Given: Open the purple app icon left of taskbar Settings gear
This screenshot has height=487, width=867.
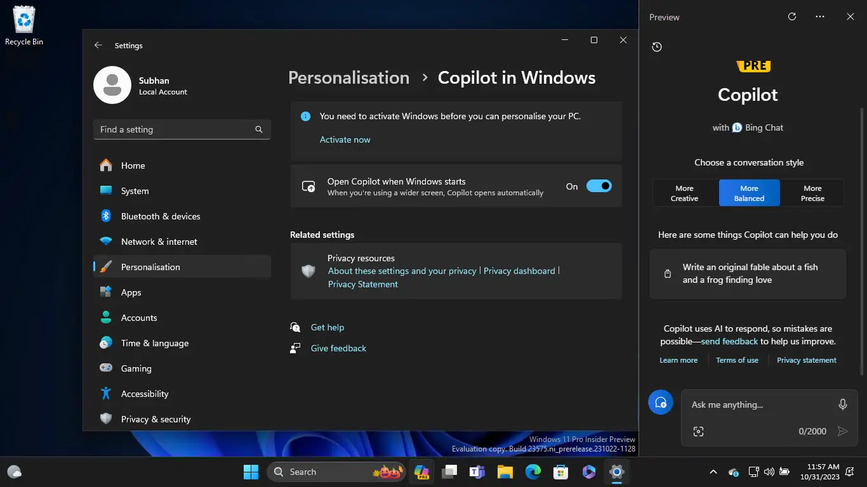Looking at the screenshot, I should (x=589, y=472).
